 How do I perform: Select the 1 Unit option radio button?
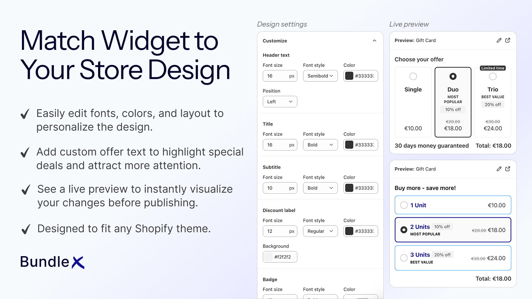[x=404, y=205]
